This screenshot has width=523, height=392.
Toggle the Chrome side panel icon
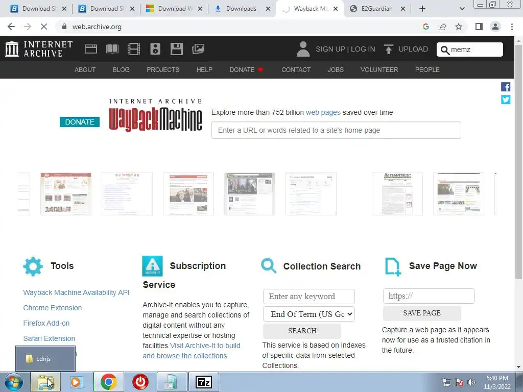point(479,27)
